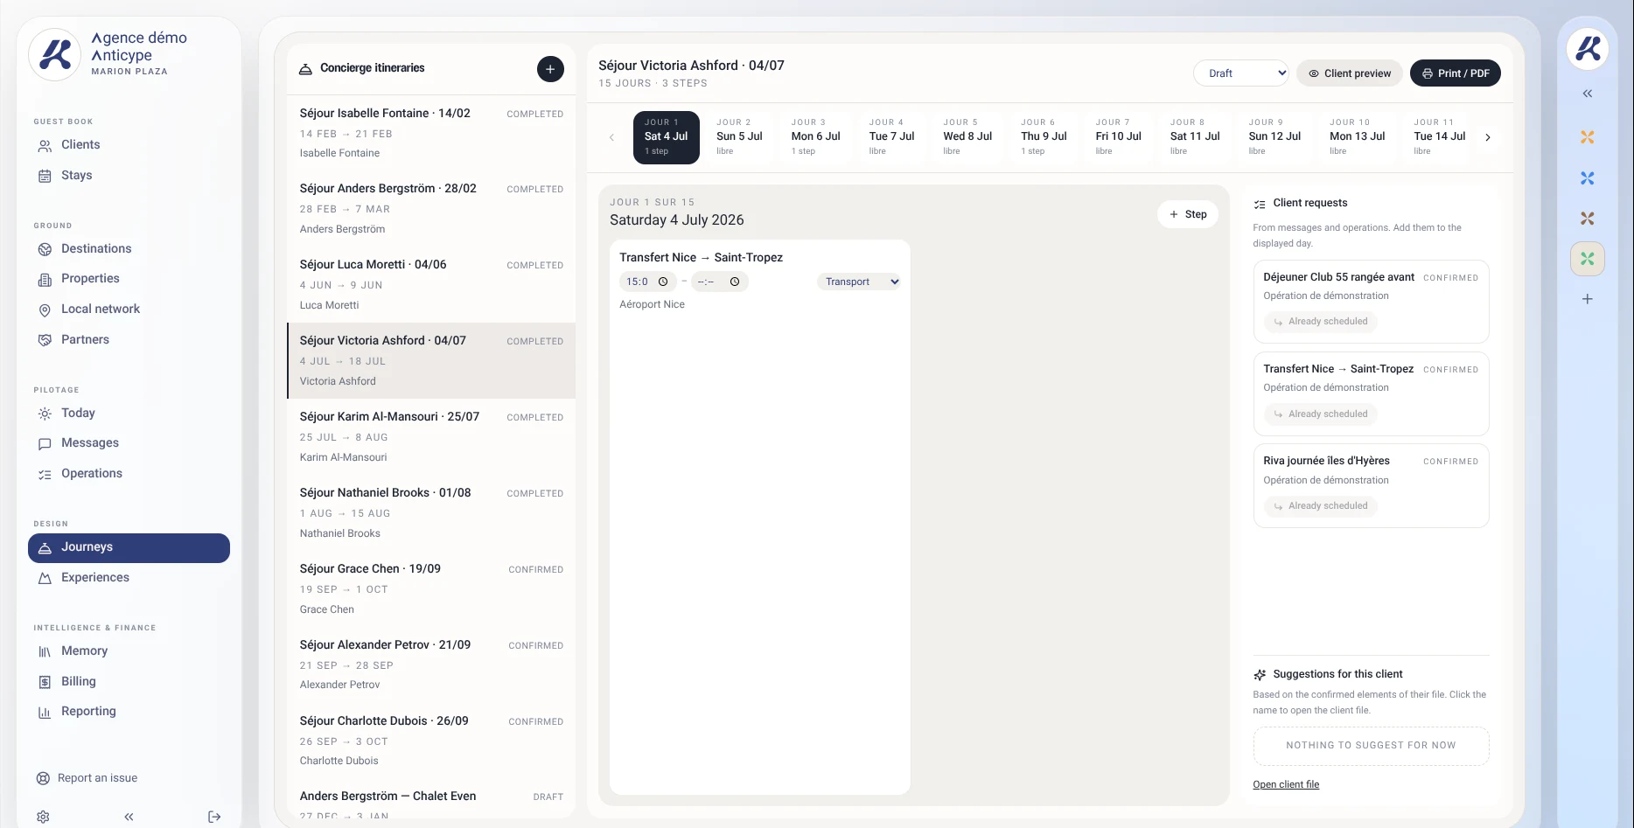This screenshot has height=828, width=1634.
Task: Select the Sat 4 Jul day tab
Action: [x=667, y=137]
